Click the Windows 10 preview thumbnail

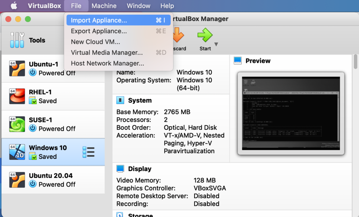point(291,114)
